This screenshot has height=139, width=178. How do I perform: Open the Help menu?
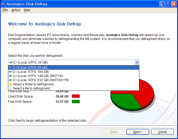27,10
